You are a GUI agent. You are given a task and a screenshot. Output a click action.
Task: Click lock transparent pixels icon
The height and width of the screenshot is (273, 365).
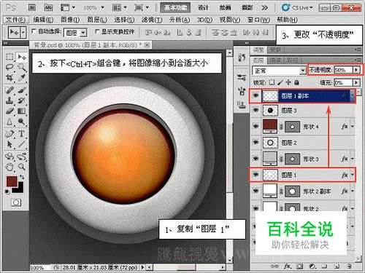click(x=272, y=82)
